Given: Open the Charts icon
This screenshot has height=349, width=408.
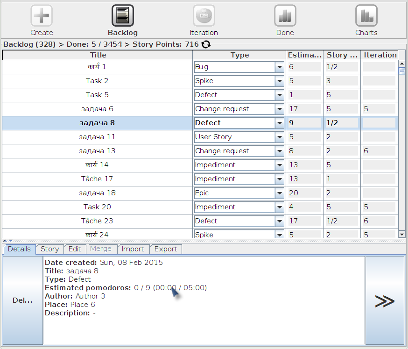Looking at the screenshot, I should (366, 15).
